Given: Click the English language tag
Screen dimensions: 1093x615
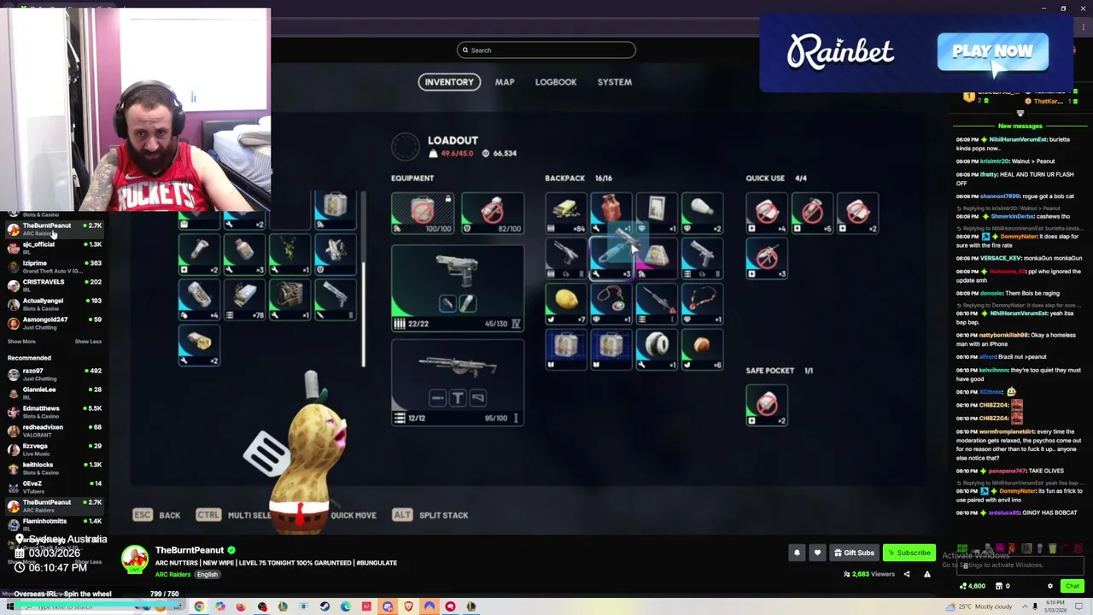Looking at the screenshot, I should pyautogui.click(x=207, y=575).
